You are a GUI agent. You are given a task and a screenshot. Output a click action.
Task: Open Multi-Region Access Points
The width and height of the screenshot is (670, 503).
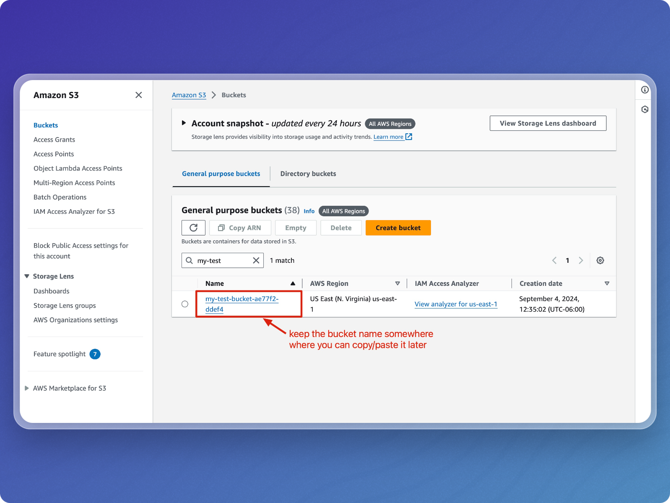pos(74,183)
